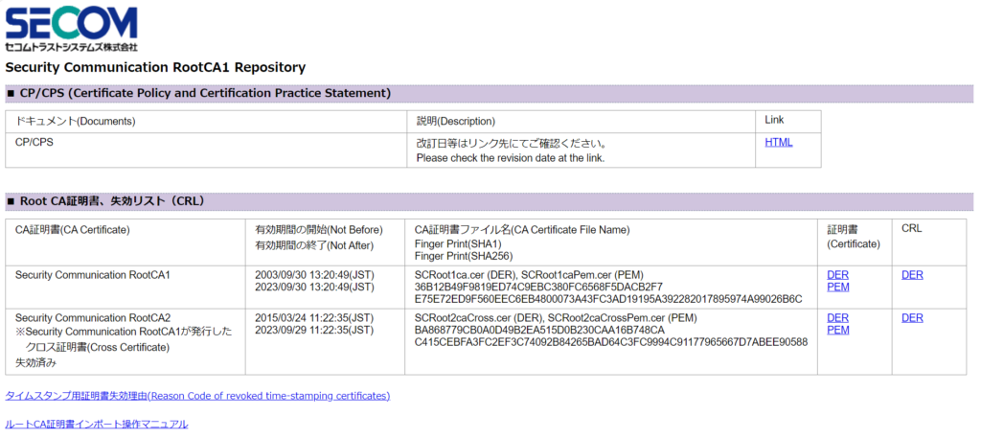Click the 2023/09/29 11:22:35(JST) date
Viewport: 981px width, 438px height.
(314, 330)
